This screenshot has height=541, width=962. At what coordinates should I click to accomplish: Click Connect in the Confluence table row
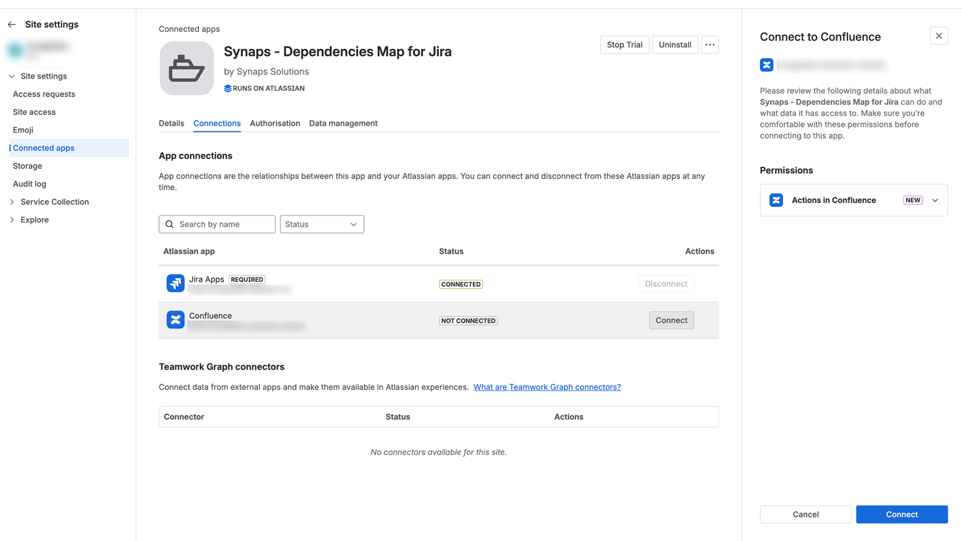[671, 320]
